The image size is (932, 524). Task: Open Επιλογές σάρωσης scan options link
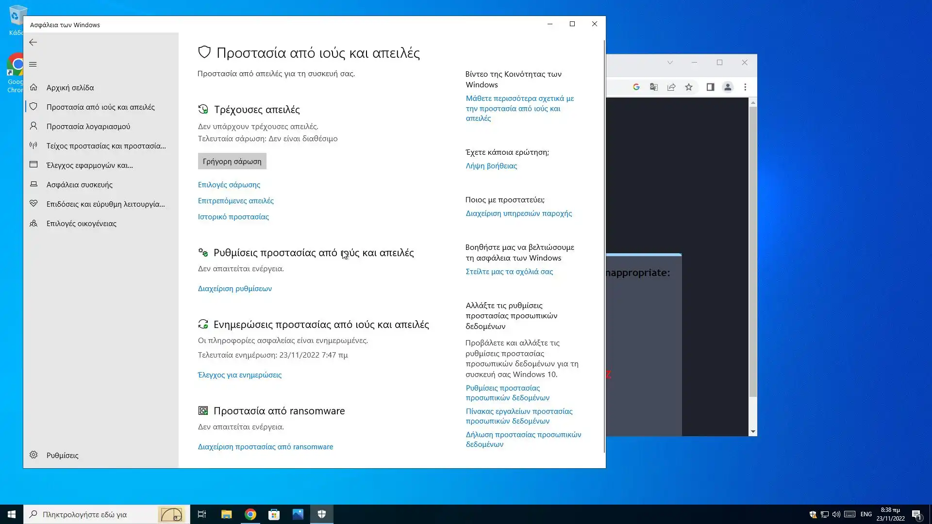coord(229,185)
